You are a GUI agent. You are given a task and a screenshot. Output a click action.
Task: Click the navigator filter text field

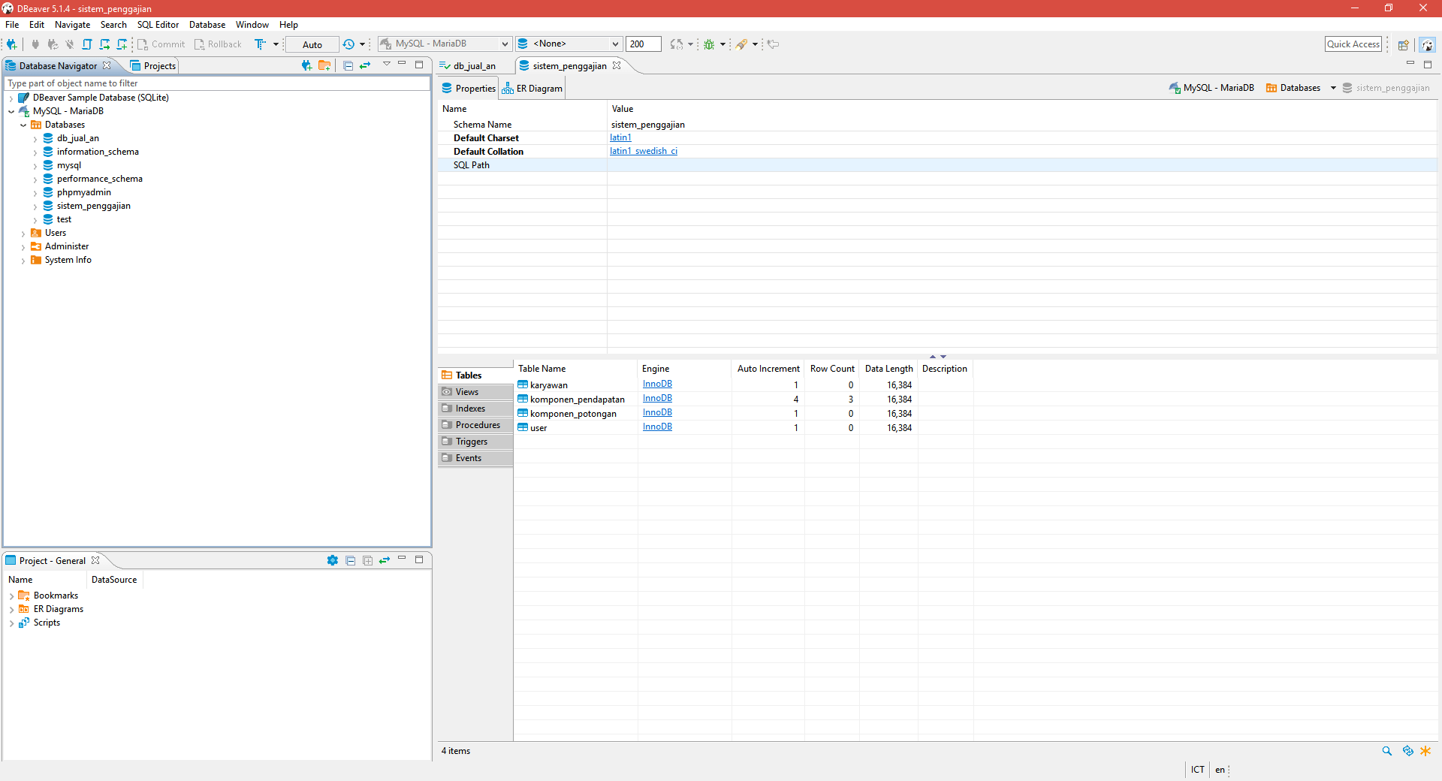(x=216, y=83)
